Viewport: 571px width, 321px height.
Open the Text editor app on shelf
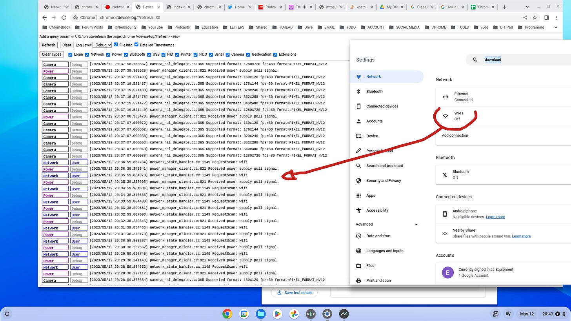coord(311,314)
